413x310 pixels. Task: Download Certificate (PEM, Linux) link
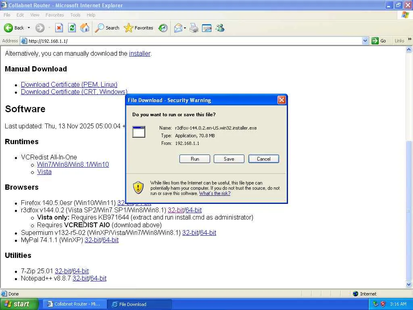pos(69,84)
